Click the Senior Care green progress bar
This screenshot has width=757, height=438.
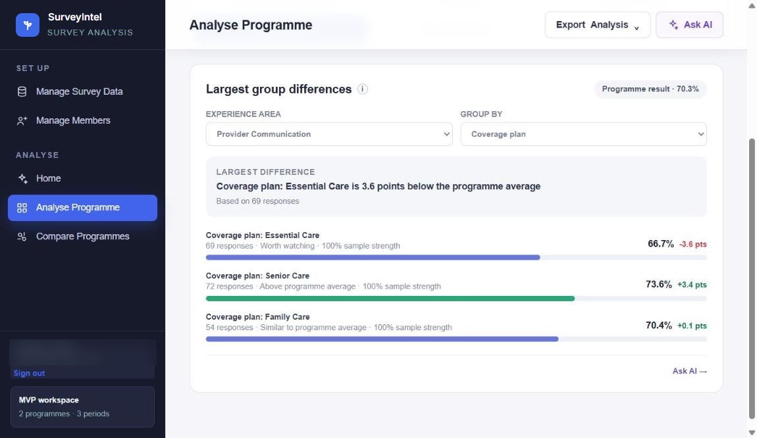456,299
